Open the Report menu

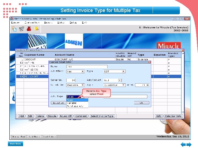48,22
